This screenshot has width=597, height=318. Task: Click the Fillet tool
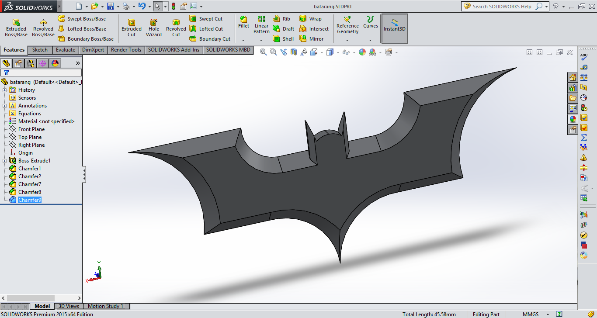243,22
